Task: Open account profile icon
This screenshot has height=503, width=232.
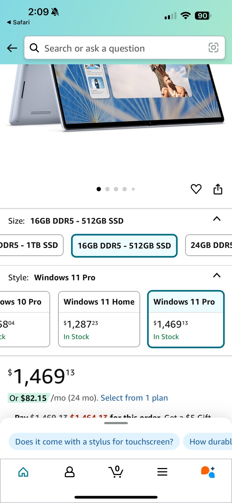Action: point(70,472)
